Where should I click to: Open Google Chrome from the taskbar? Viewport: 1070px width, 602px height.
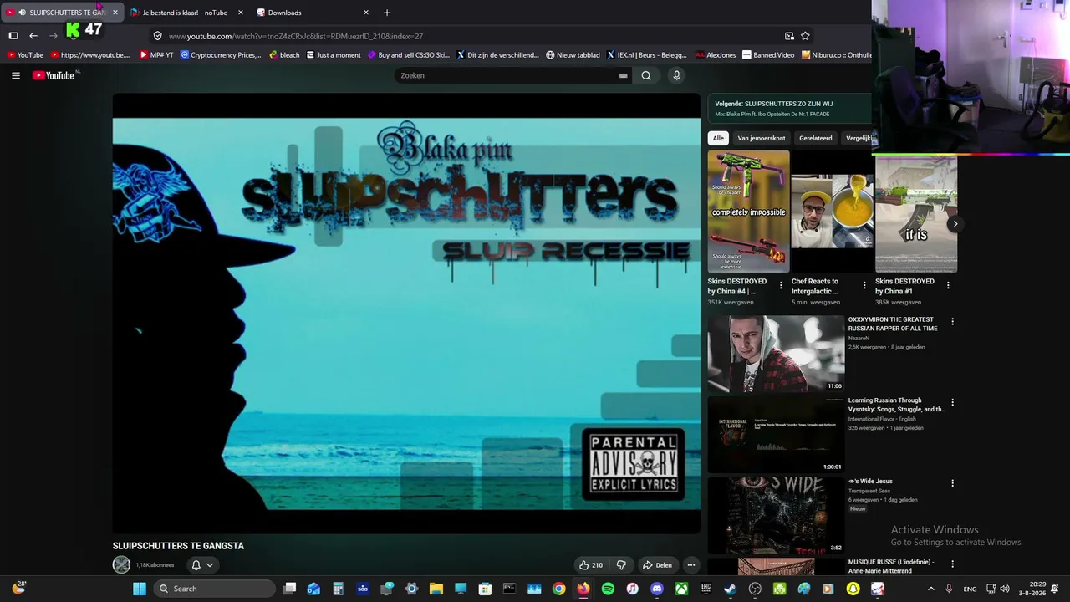(x=558, y=589)
